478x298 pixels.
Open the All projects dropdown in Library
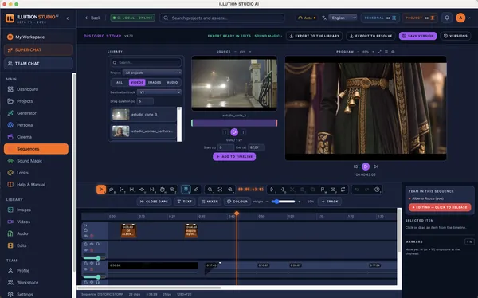(x=152, y=73)
